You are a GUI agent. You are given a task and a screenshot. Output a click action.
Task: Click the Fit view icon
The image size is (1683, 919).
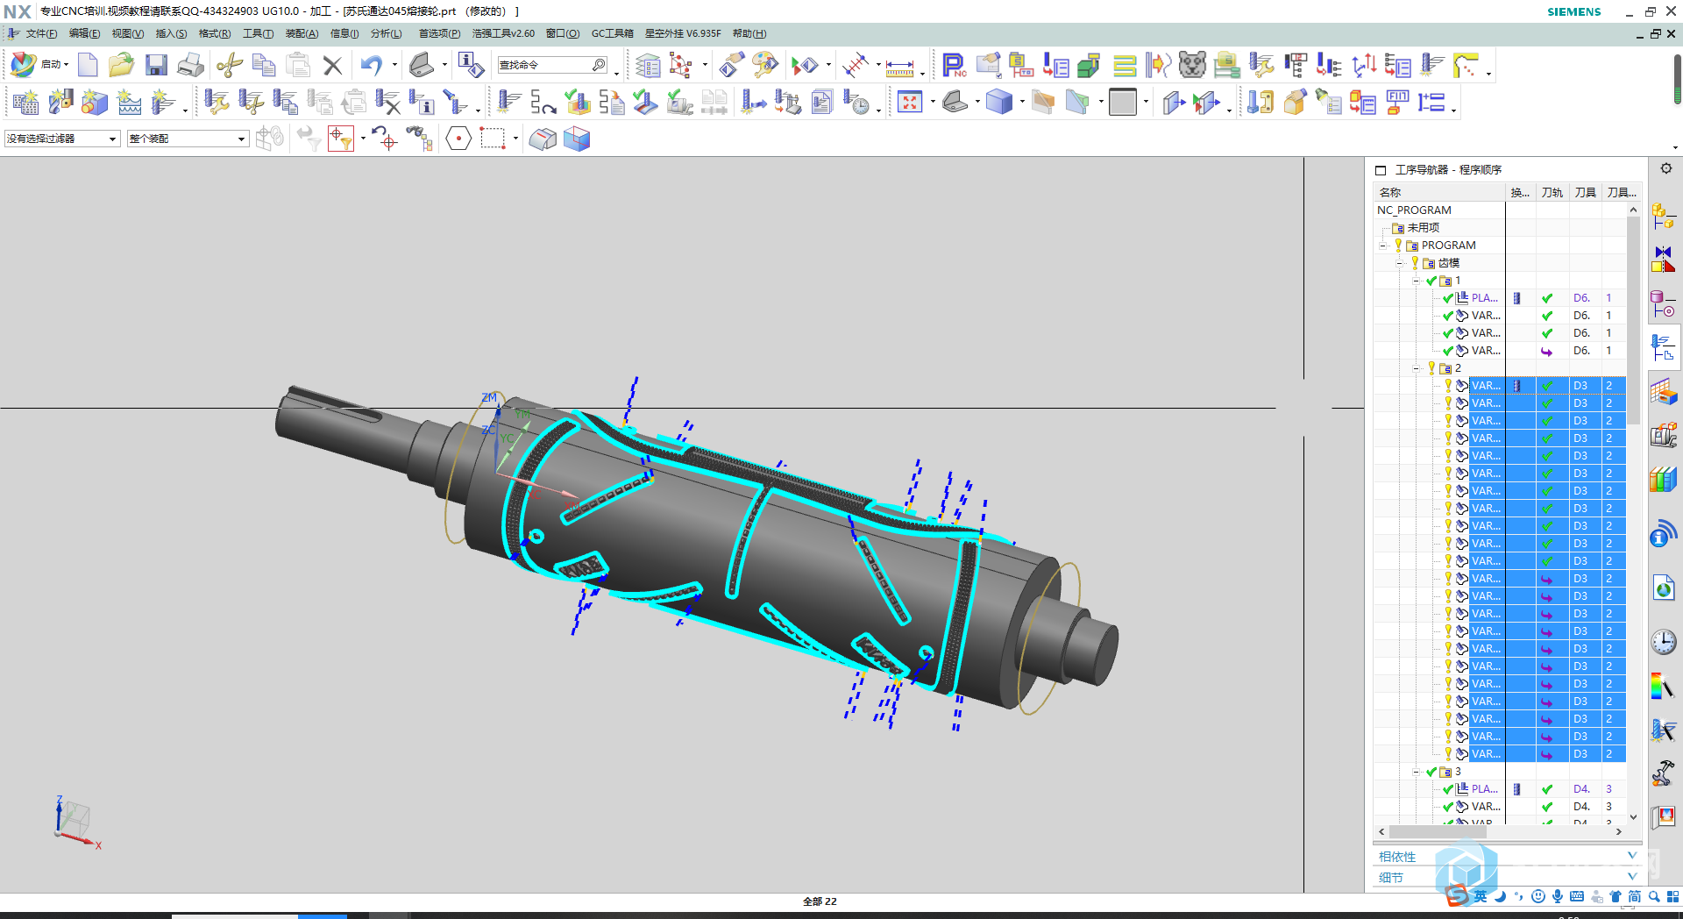coord(910,103)
